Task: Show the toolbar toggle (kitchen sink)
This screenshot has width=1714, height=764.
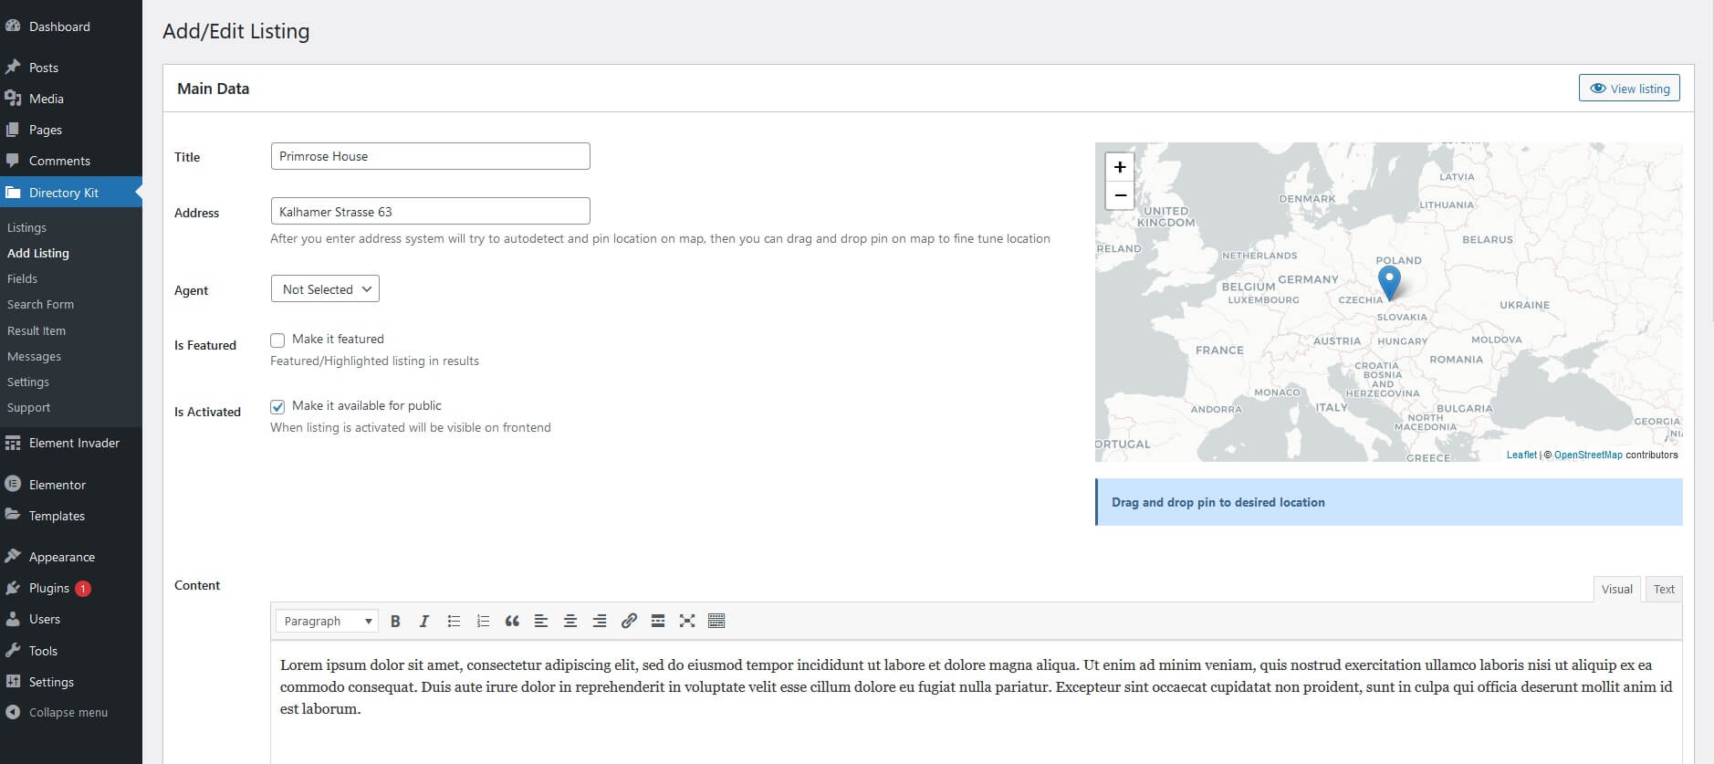Action: click(x=716, y=621)
